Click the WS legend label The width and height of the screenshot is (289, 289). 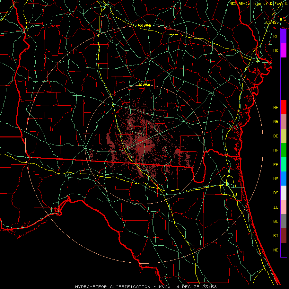(276, 179)
